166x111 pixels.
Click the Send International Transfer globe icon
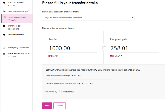coord(4,17)
